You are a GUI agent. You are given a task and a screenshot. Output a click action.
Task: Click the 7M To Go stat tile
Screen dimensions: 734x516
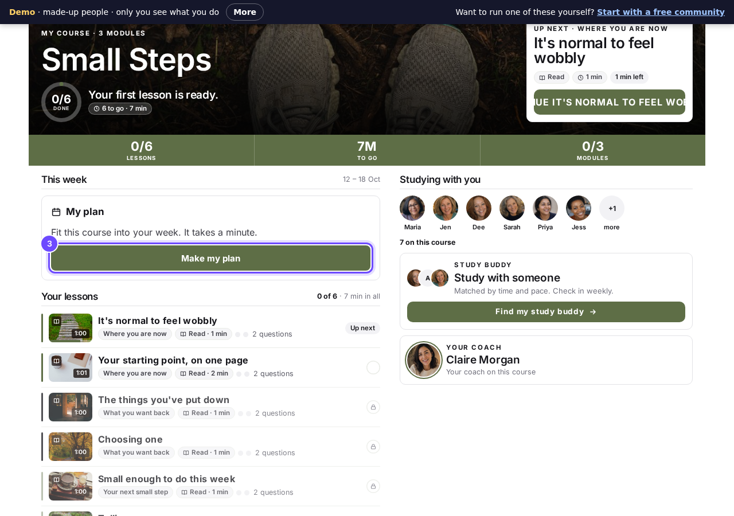pos(367,150)
